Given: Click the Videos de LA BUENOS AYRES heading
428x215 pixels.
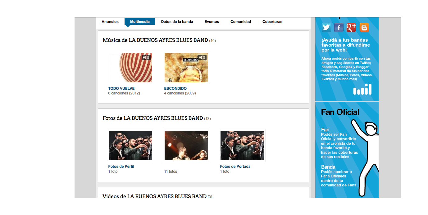Looking at the screenshot, I should point(154,196).
